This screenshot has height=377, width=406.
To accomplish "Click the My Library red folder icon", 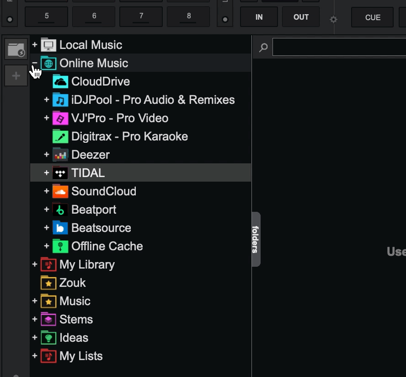I will point(48,264).
